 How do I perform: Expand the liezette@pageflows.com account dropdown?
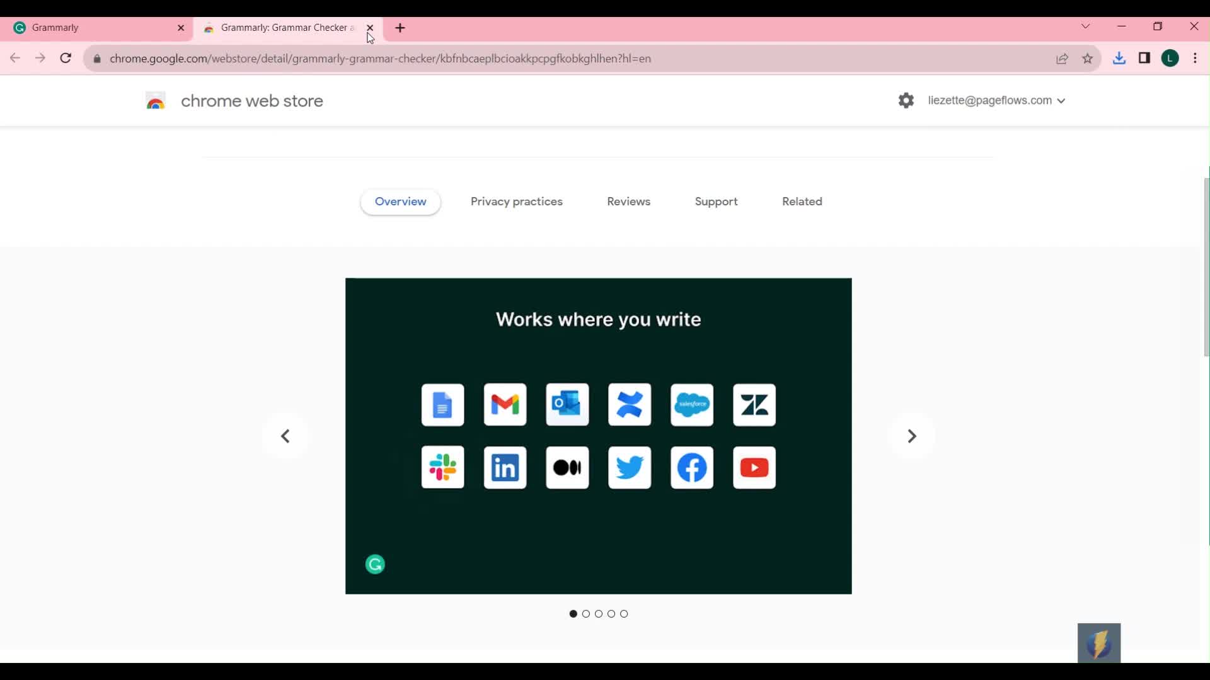(996, 100)
